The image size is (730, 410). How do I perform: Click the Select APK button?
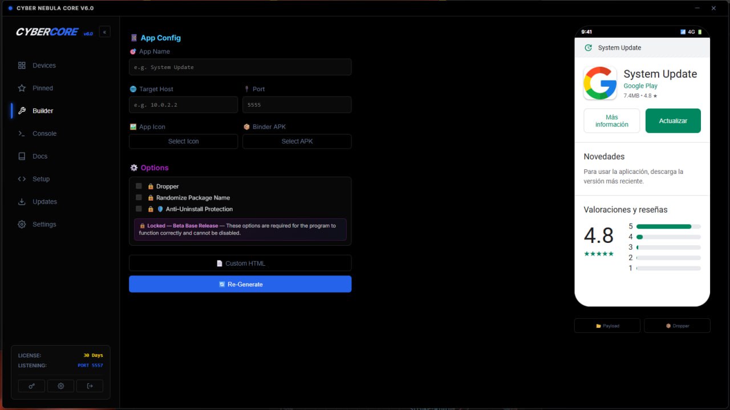[x=297, y=141]
